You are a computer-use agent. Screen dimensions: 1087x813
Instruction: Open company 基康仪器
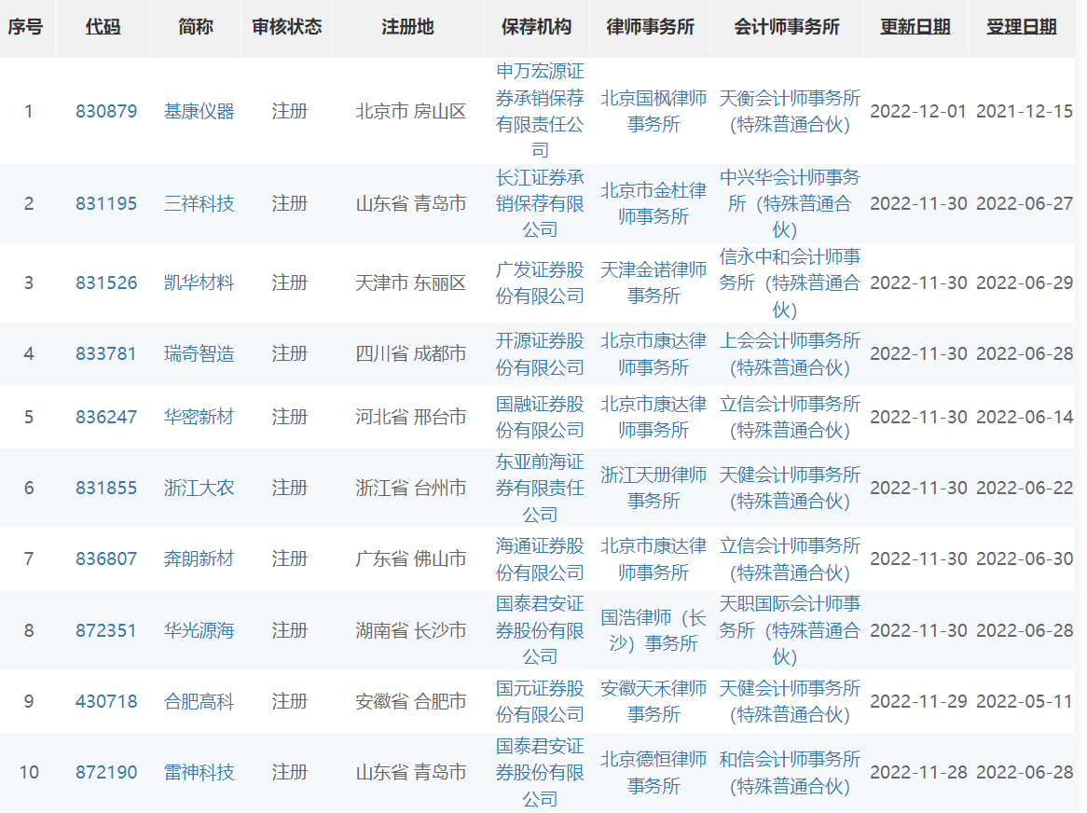pos(199,111)
